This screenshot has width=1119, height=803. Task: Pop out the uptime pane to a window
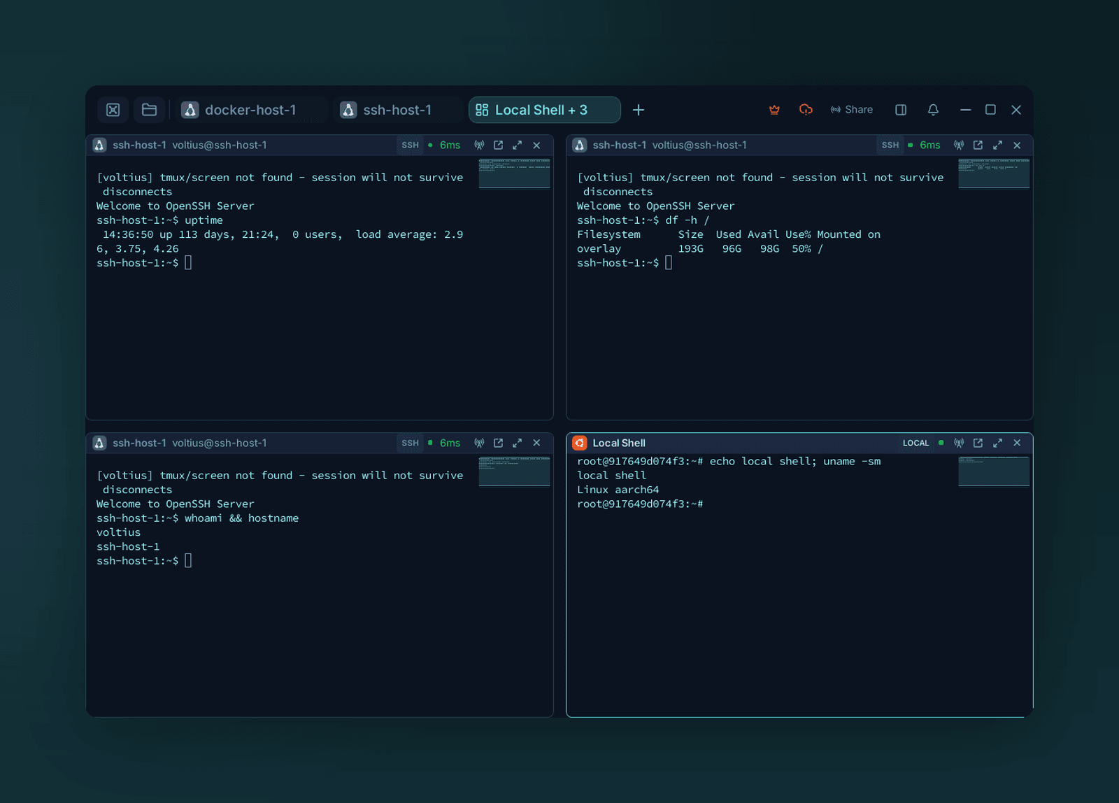[498, 145]
